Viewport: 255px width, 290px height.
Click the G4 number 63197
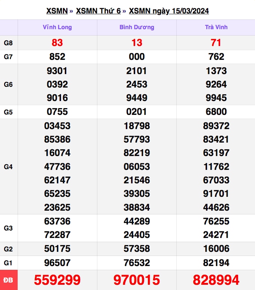tap(216, 153)
